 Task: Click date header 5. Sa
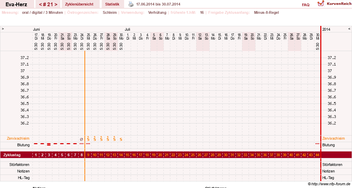click(x=154, y=37)
